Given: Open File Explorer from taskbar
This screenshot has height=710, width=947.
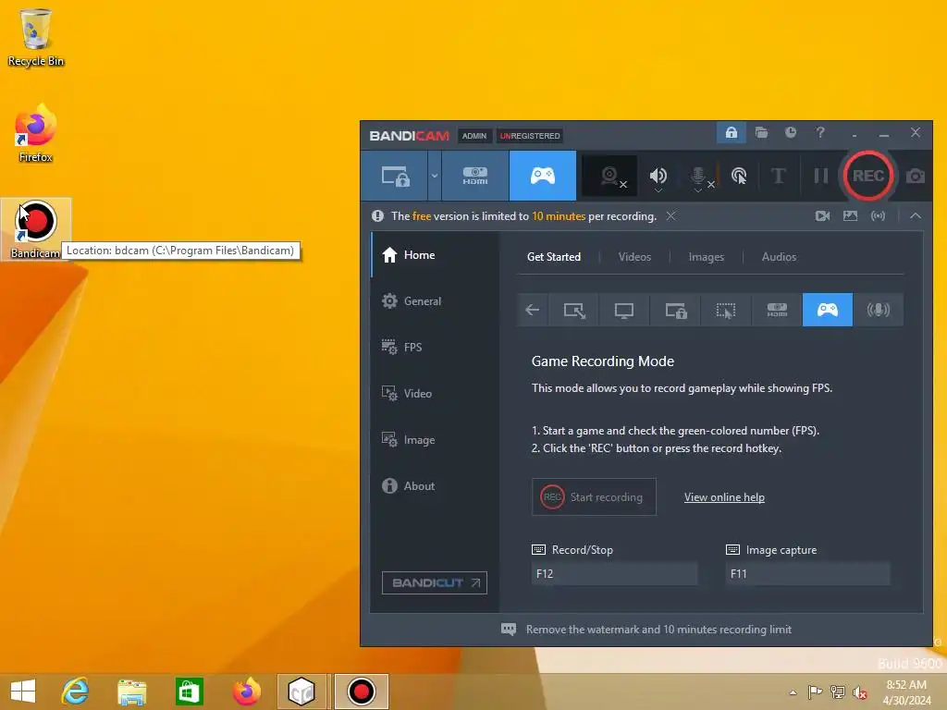Looking at the screenshot, I should click(x=131, y=692).
